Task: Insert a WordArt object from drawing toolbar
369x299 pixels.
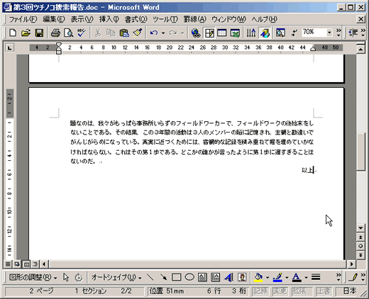Action: (x=228, y=277)
